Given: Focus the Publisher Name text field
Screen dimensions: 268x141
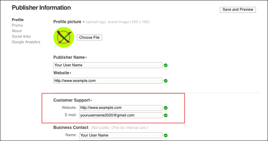Looking at the screenshot, I should pos(108,65).
